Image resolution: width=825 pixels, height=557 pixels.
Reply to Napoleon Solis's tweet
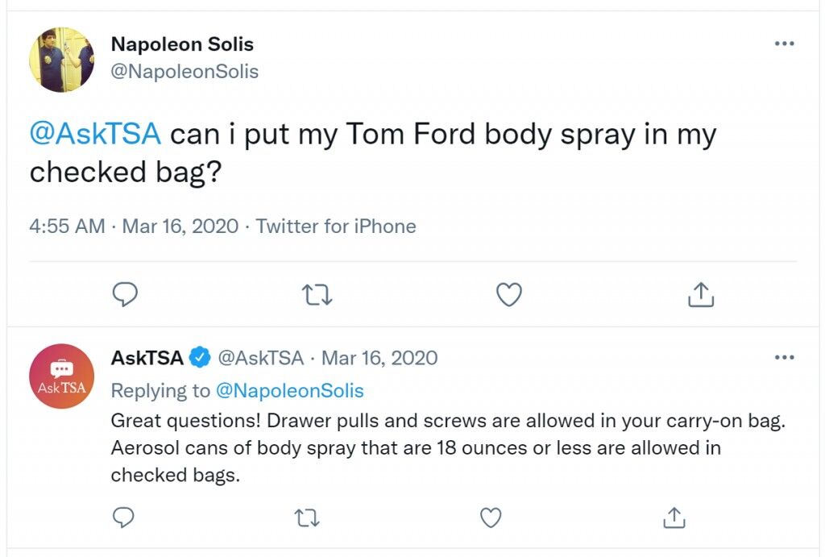[x=125, y=294]
